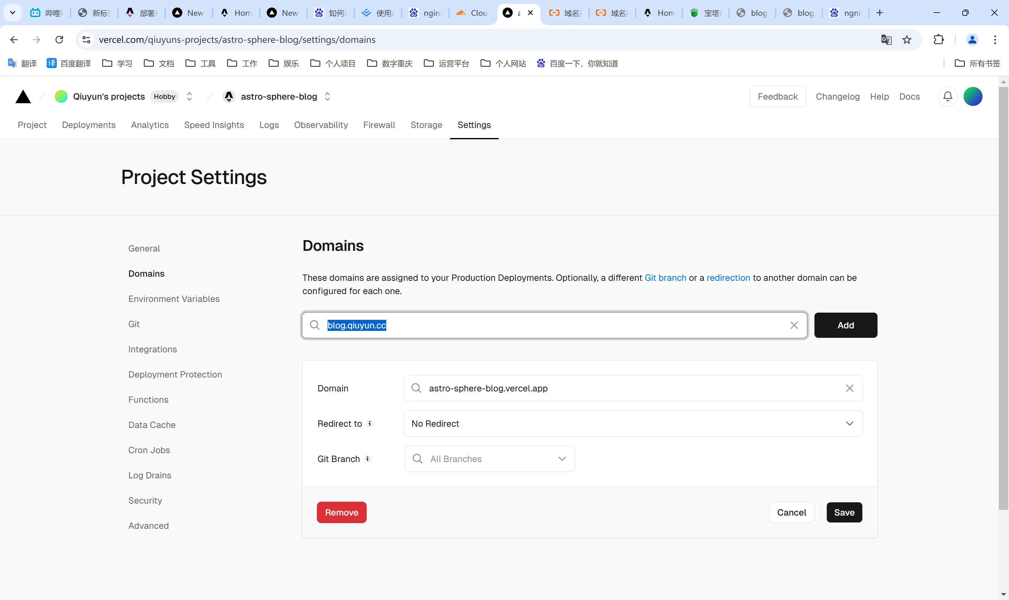Click the page vertical scrollbar

(x=1003, y=298)
